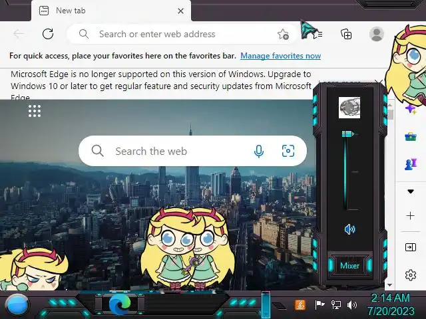This screenshot has height=319, width=426.
Task: Click the back arrow in Edge
Action: [x=19, y=34]
